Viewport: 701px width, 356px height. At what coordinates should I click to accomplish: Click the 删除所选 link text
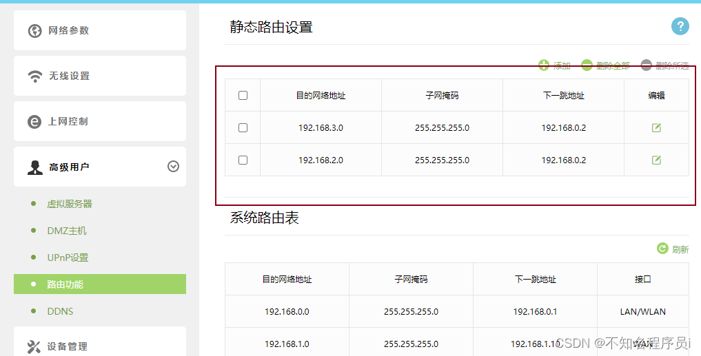click(x=672, y=66)
